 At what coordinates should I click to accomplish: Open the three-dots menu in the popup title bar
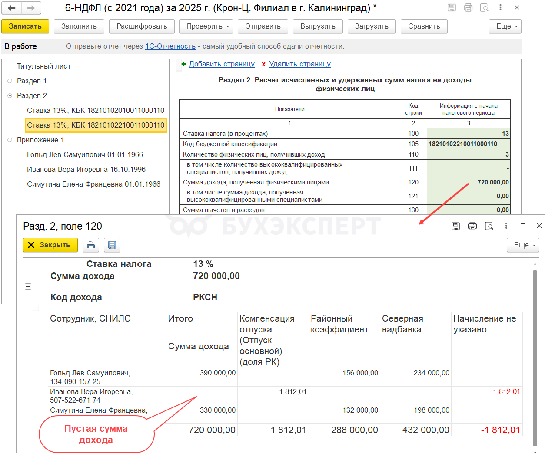506,226
